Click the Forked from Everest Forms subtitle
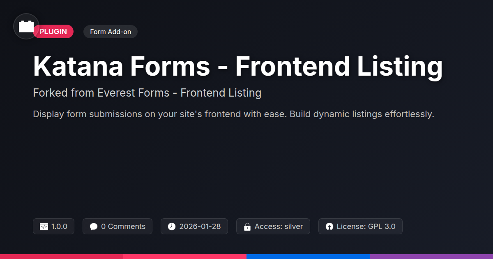This screenshot has height=259, width=493. pyautogui.click(x=147, y=93)
